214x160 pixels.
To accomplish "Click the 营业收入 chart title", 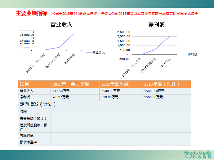I will [61, 25].
